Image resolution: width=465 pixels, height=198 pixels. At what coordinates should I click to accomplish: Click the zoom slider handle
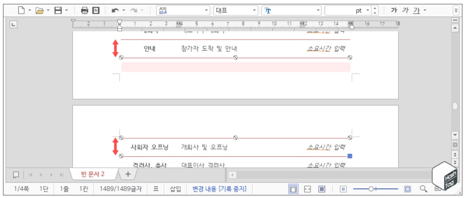[x=371, y=189]
